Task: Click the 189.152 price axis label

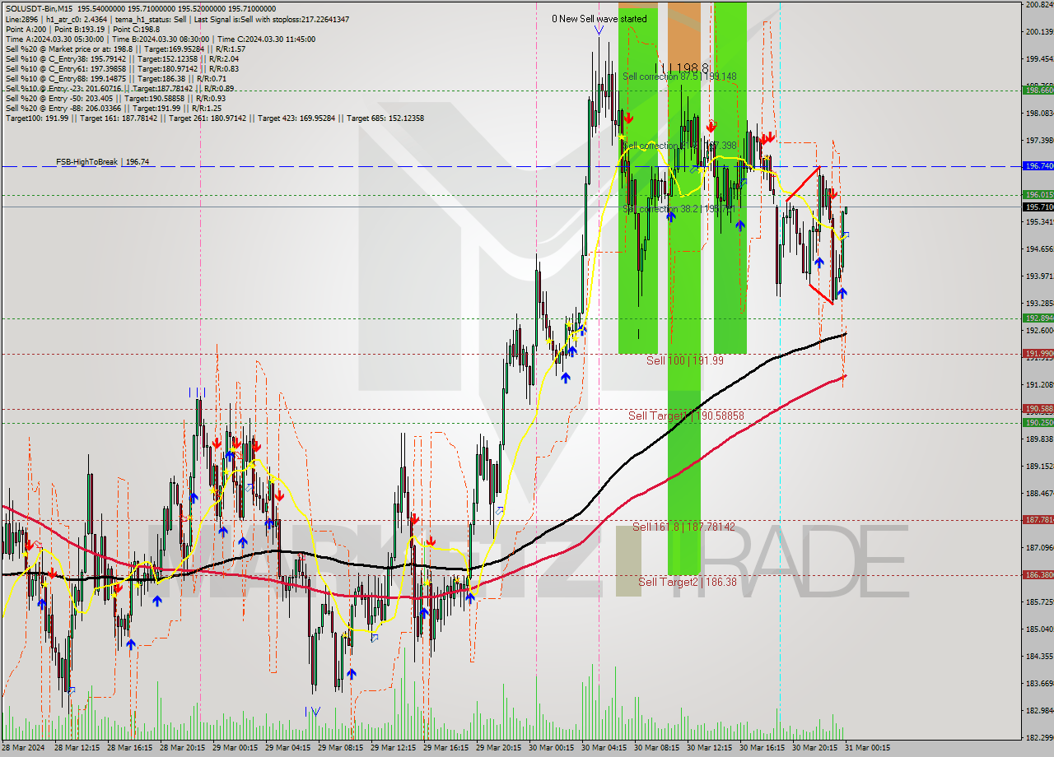Action: pyautogui.click(x=1040, y=466)
